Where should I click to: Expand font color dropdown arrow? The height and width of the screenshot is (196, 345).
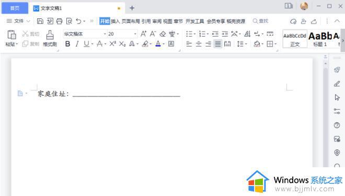(x=164, y=44)
